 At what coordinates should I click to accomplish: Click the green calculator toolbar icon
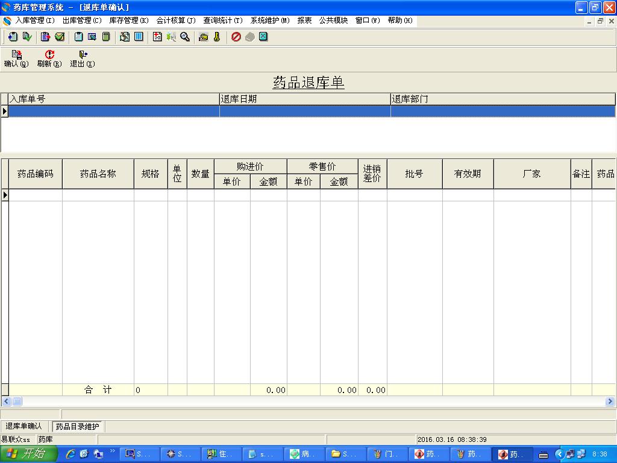point(106,37)
